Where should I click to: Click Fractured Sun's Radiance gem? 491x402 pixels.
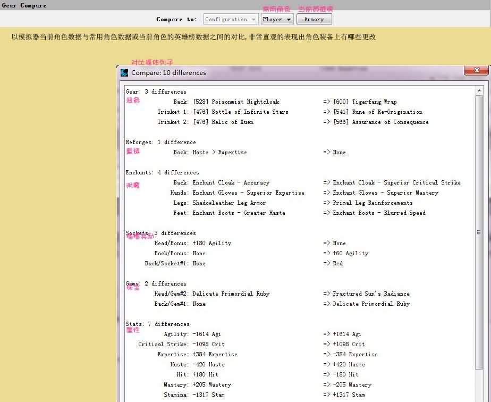pos(371,294)
